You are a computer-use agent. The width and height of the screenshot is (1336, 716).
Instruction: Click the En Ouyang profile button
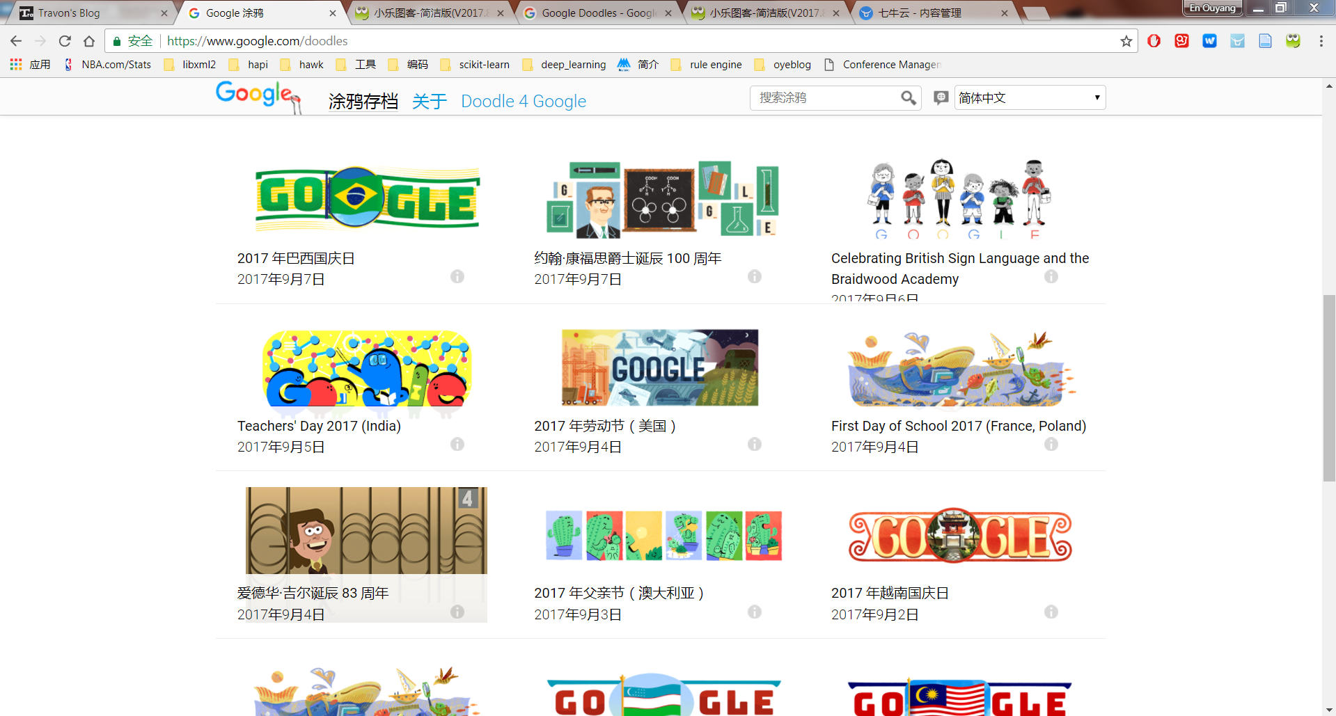(1212, 8)
